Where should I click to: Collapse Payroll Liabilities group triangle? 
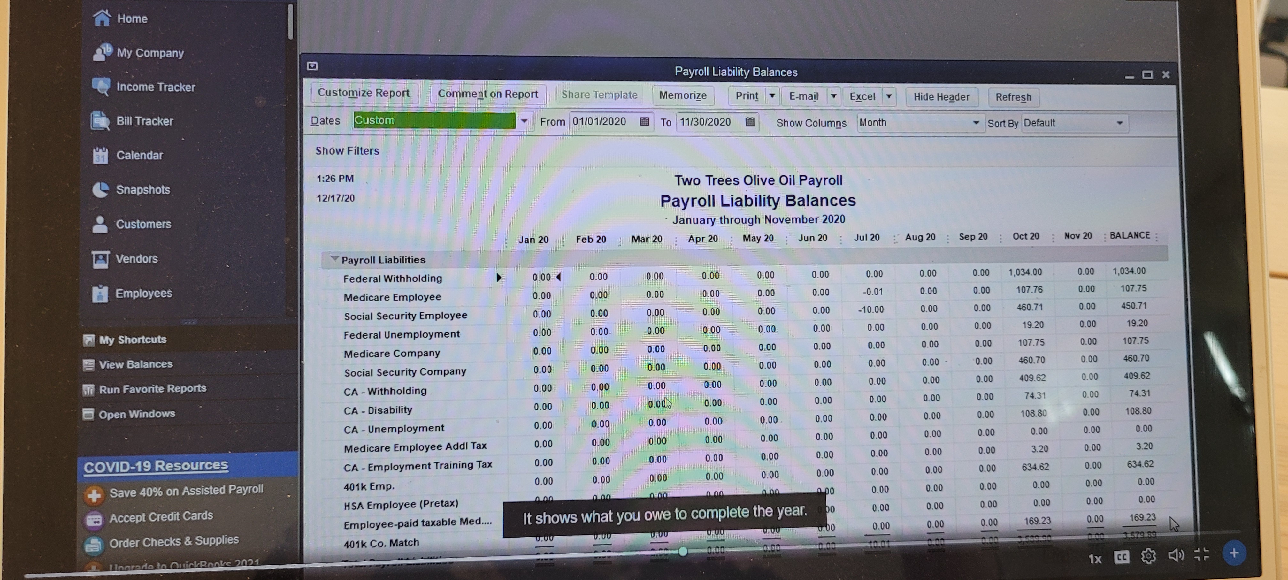(334, 258)
